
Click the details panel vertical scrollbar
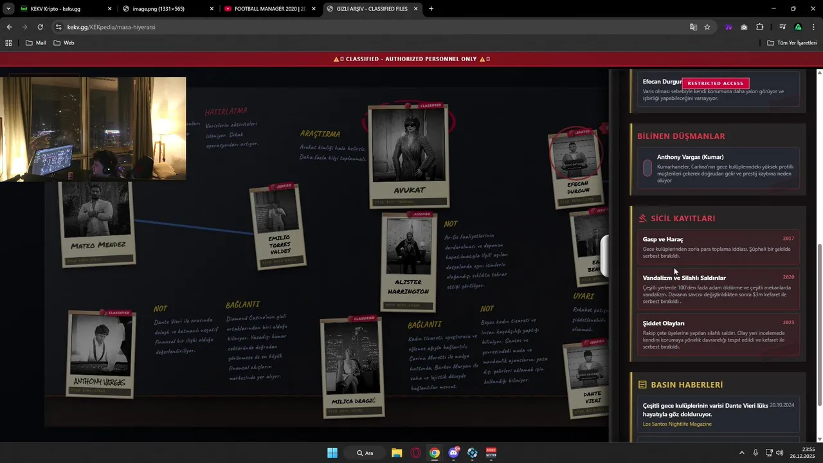coord(819,325)
